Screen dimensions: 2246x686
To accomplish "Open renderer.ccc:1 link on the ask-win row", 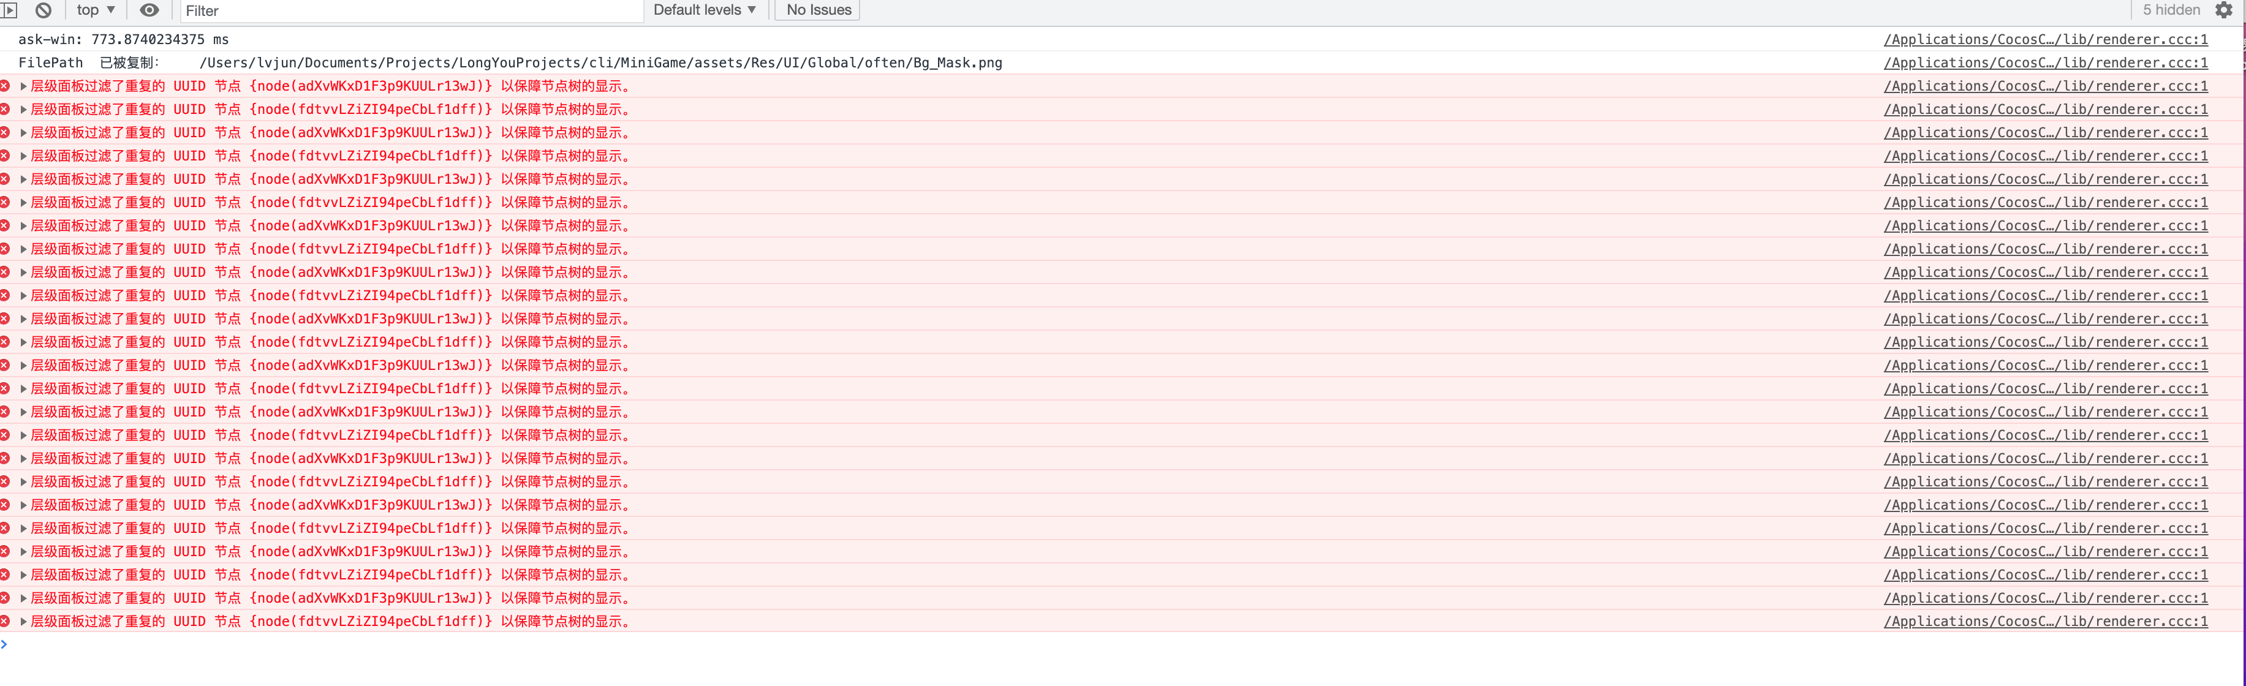I will (x=2046, y=39).
